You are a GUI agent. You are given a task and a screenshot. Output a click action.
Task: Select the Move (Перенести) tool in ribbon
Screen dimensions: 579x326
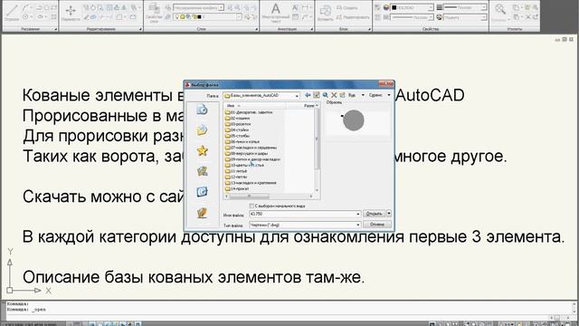tap(71, 13)
